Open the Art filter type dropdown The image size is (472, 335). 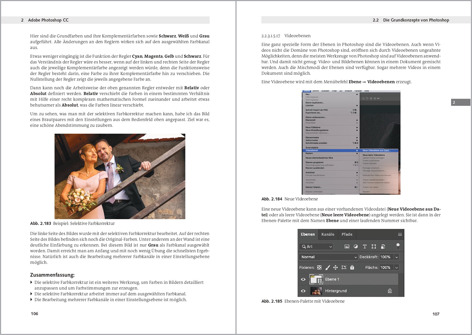[x=316, y=247]
